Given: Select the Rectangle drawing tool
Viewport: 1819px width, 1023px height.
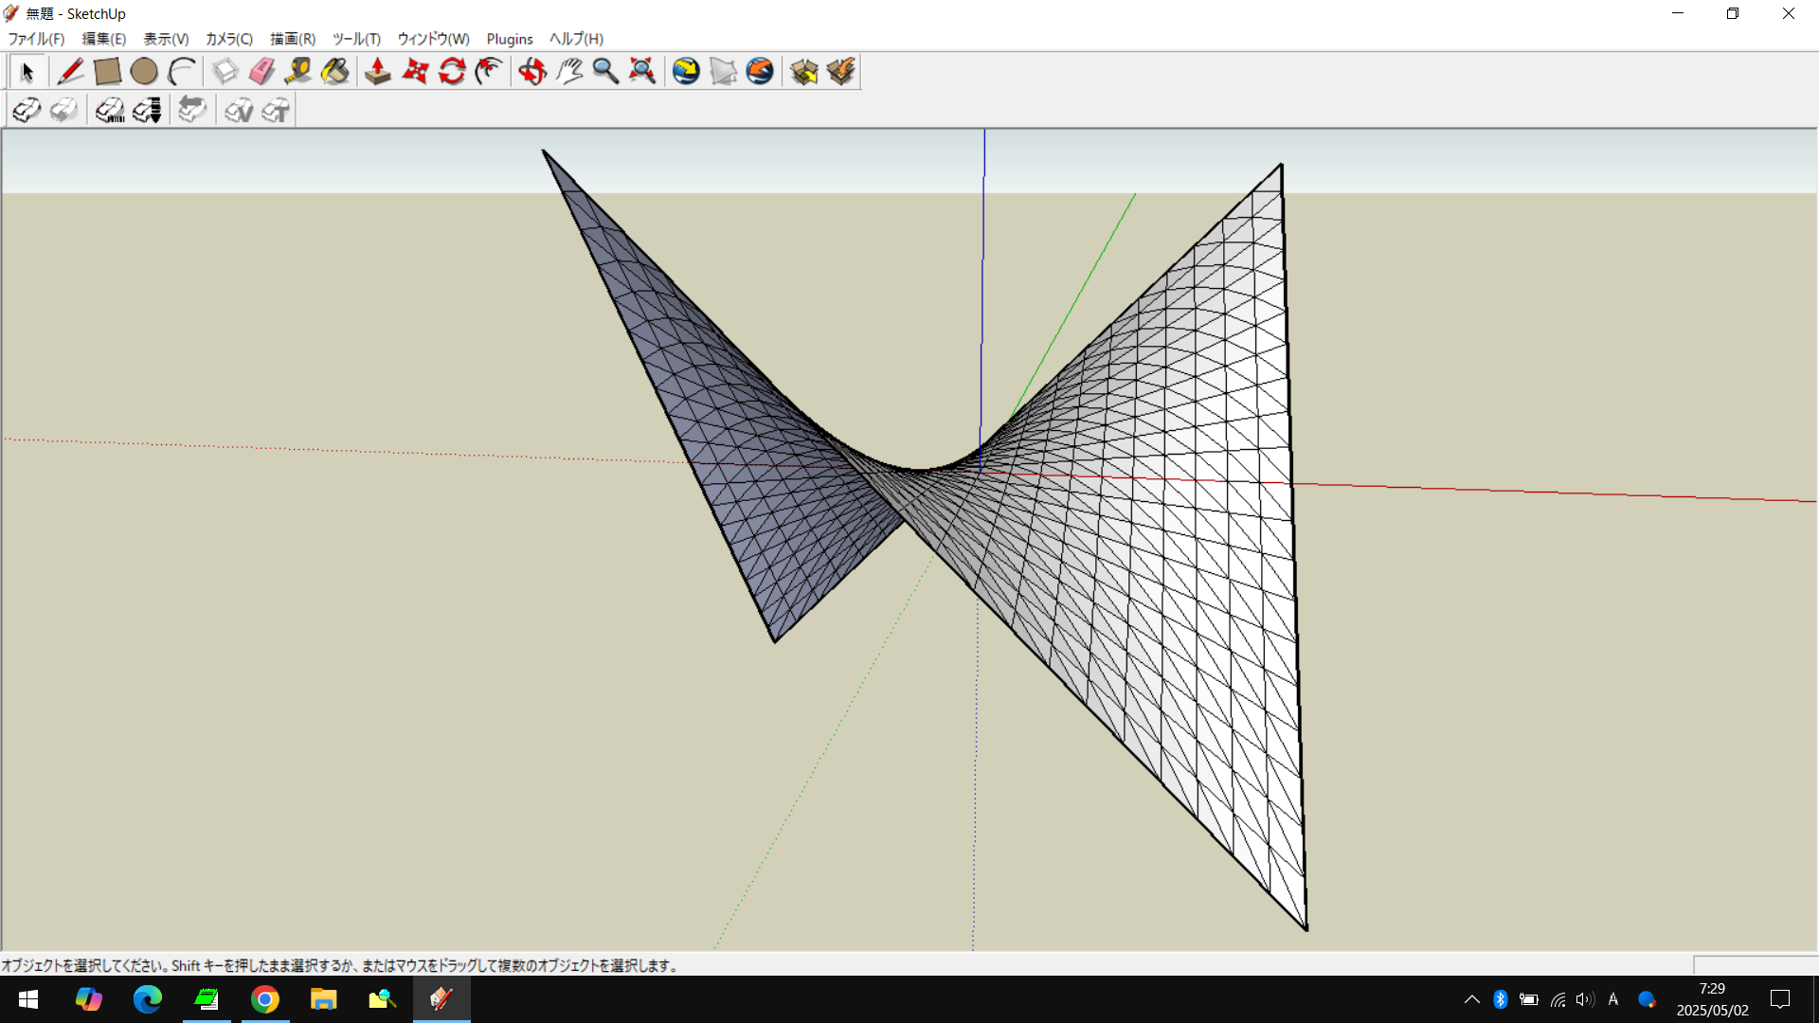Looking at the screenshot, I should [x=107, y=72].
